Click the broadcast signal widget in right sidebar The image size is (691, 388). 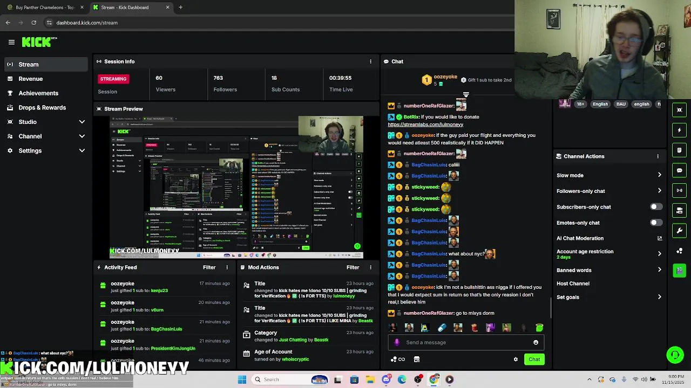pos(679,190)
